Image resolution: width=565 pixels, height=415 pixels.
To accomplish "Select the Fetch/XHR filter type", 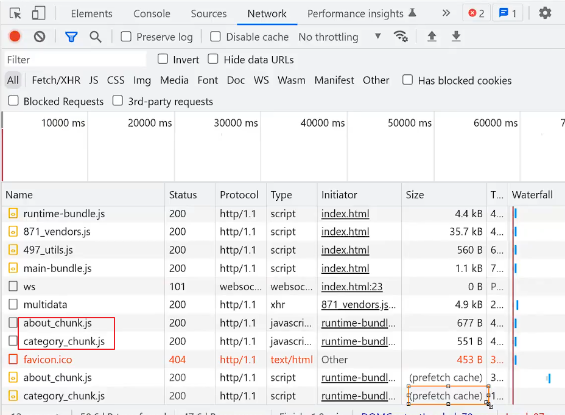I will click(x=56, y=80).
